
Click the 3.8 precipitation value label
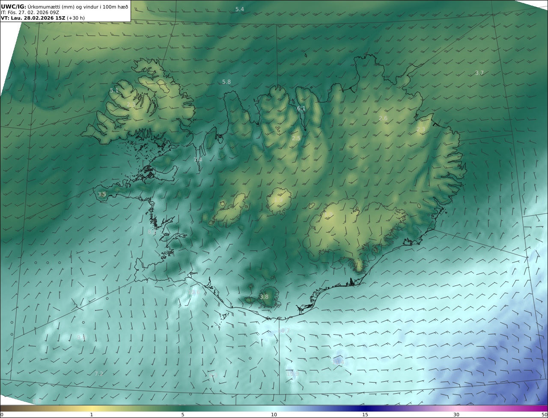pyautogui.click(x=264, y=297)
